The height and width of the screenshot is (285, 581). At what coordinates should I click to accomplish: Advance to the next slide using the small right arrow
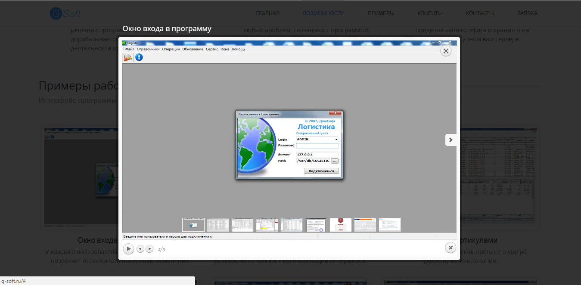tap(149, 249)
